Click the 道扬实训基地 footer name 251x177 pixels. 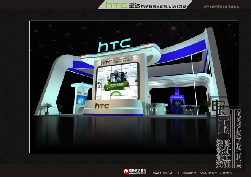(138, 171)
